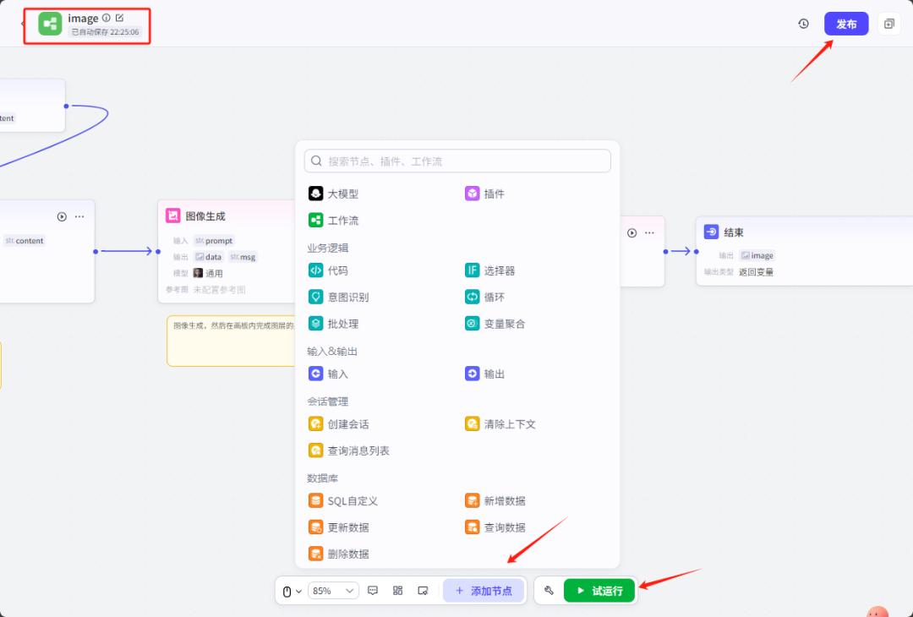Open the 85% zoom level dropdown
The width and height of the screenshot is (913, 617).
click(333, 590)
